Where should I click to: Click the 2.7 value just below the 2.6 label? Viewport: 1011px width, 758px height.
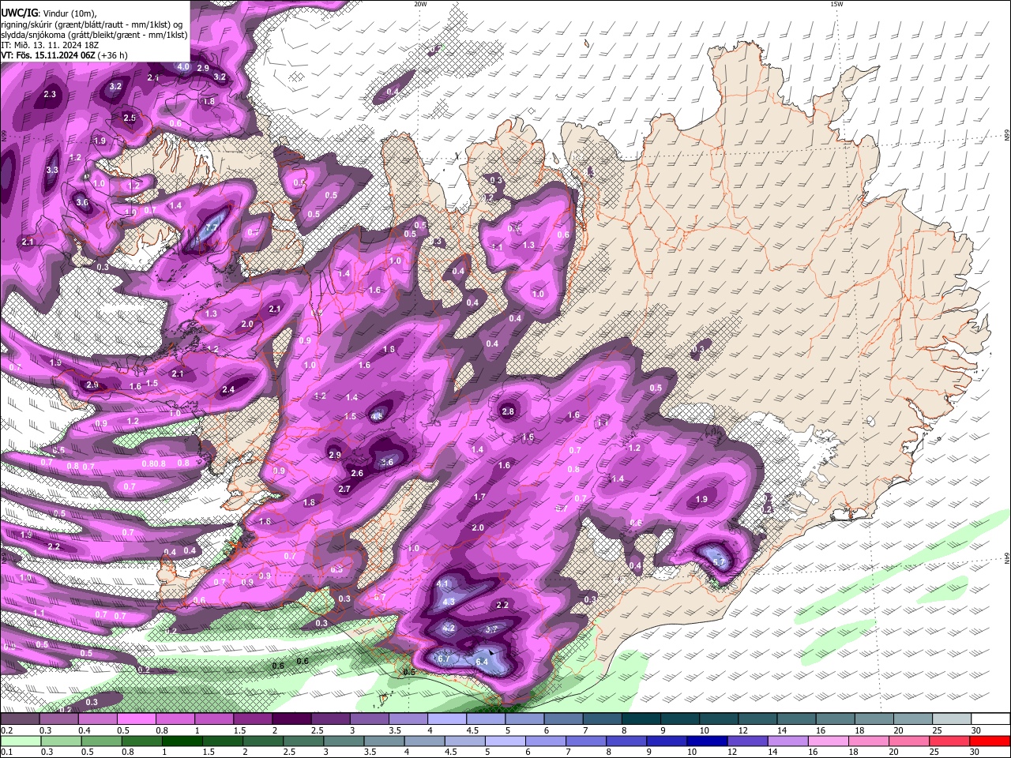coord(344,490)
